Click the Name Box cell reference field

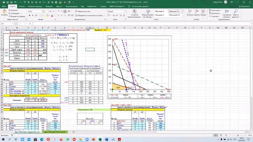click(7, 24)
